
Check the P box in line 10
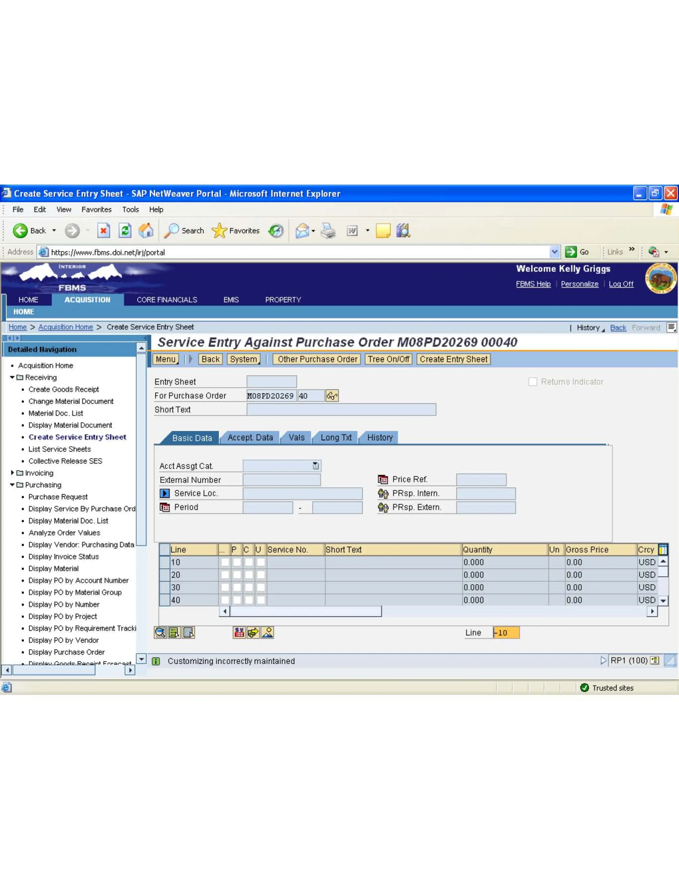(x=237, y=562)
